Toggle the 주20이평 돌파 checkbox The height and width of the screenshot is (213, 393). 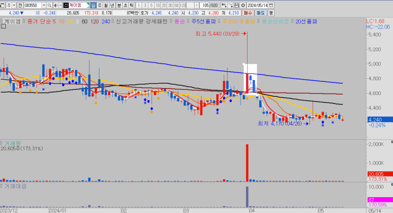click(220, 21)
